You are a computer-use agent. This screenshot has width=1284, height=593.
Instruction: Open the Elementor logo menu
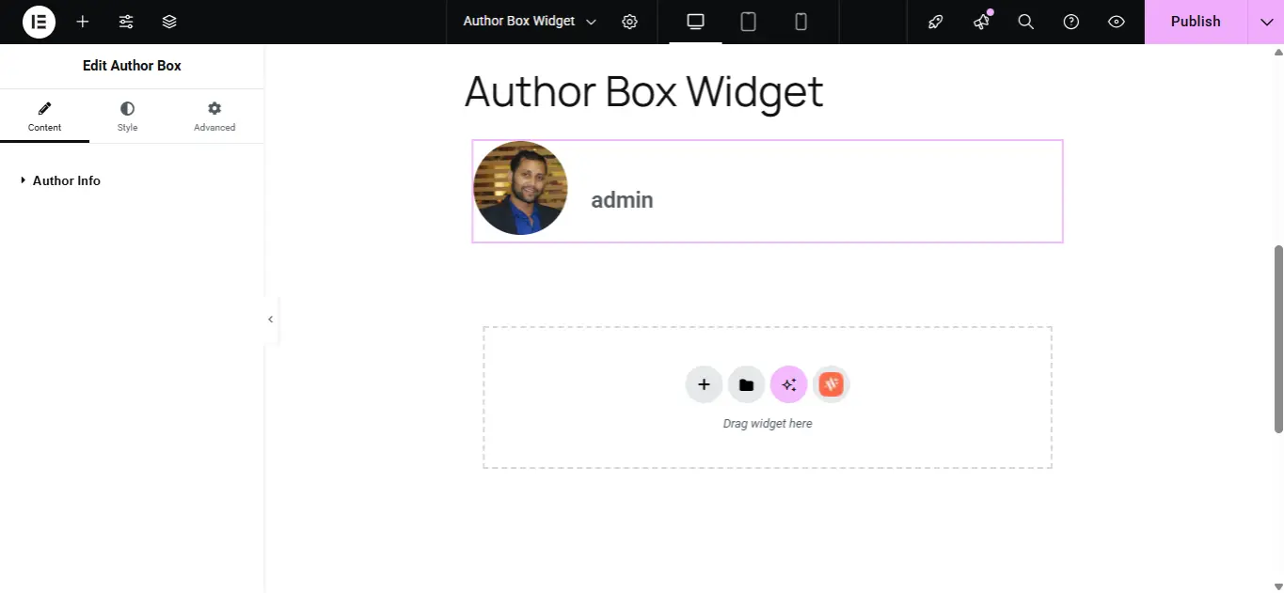tap(39, 22)
